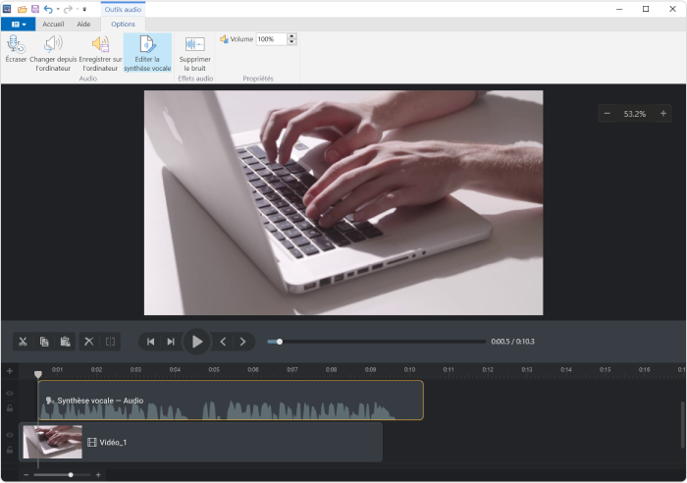Open file with folder icon
Image resolution: width=687 pixels, height=483 pixels.
pyautogui.click(x=22, y=9)
